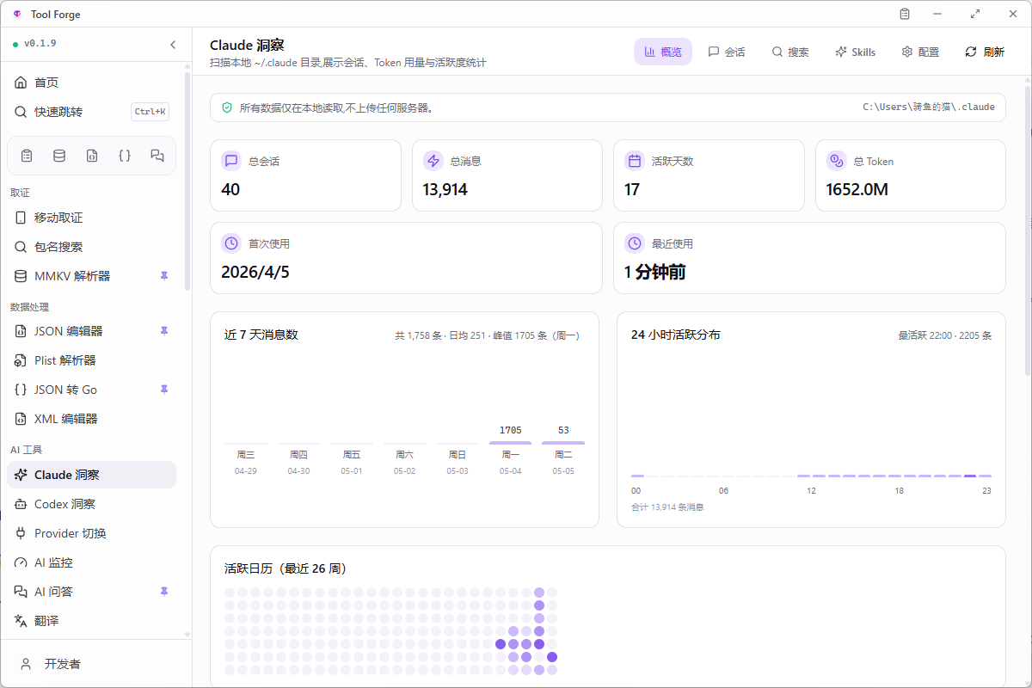Image resolution: width=1032 pixels, height=688 pixels.
Task: Click the 活跃日历 heading
Action: click(x=286, y=568)
